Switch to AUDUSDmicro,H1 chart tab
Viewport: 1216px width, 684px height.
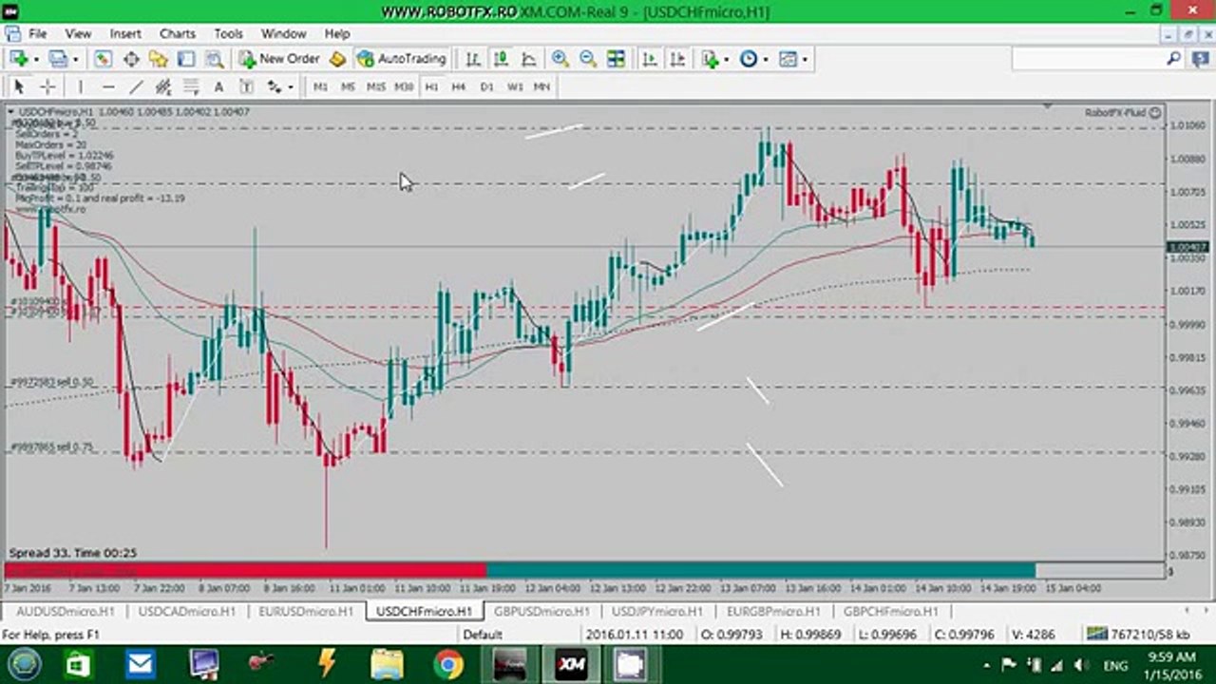tap(65, 611)
